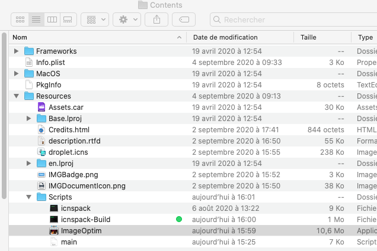
Task: Select the icnspack-Build executable icon
Action: click(x=54, y=219)
